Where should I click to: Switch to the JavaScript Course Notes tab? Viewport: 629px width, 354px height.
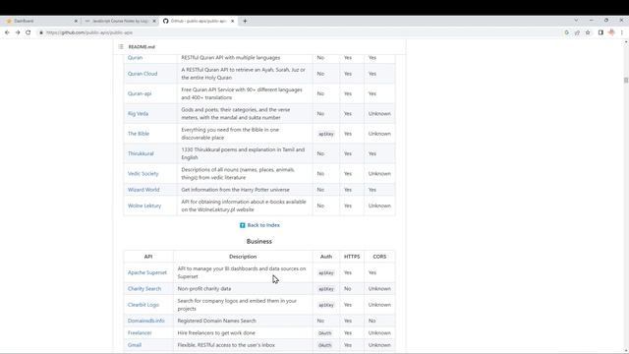pyautogui.click(x=120, y=21)
